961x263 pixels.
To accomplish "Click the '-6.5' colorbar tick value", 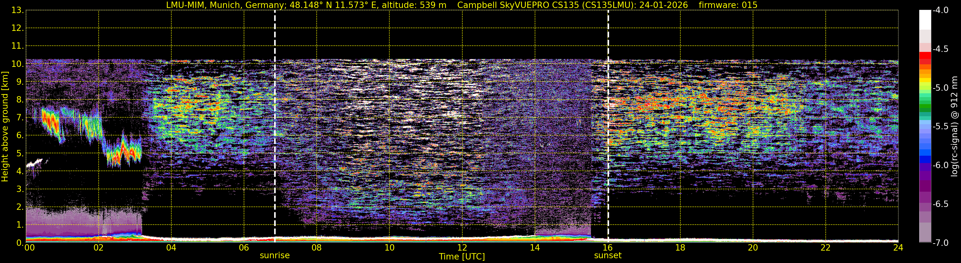I will 940,204.
